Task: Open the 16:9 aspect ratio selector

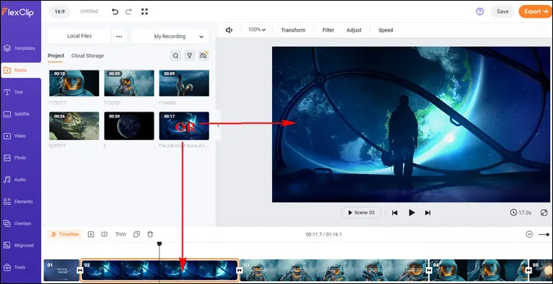Action: (x=60, y=12)
